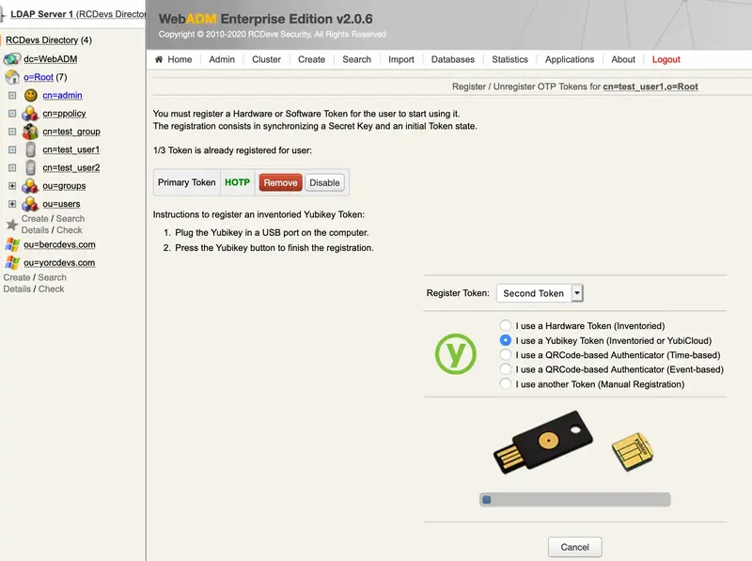Select Hardware Token (Inventoried) radio option
Viewport: 752px width, 561px height.
[x=505, y=325]
